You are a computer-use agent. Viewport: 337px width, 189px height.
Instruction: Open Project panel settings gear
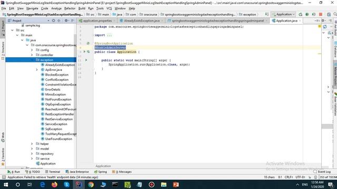pos(66,20)
